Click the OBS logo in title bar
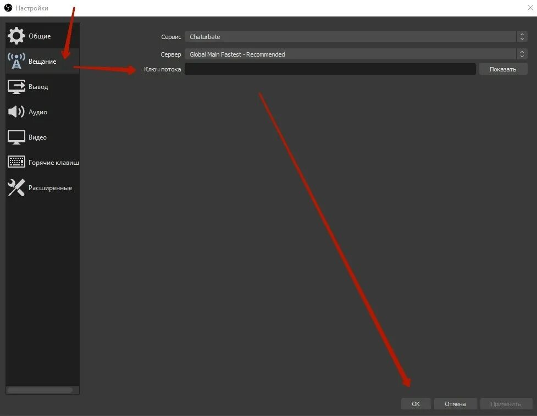 click(x=8, y=8)
